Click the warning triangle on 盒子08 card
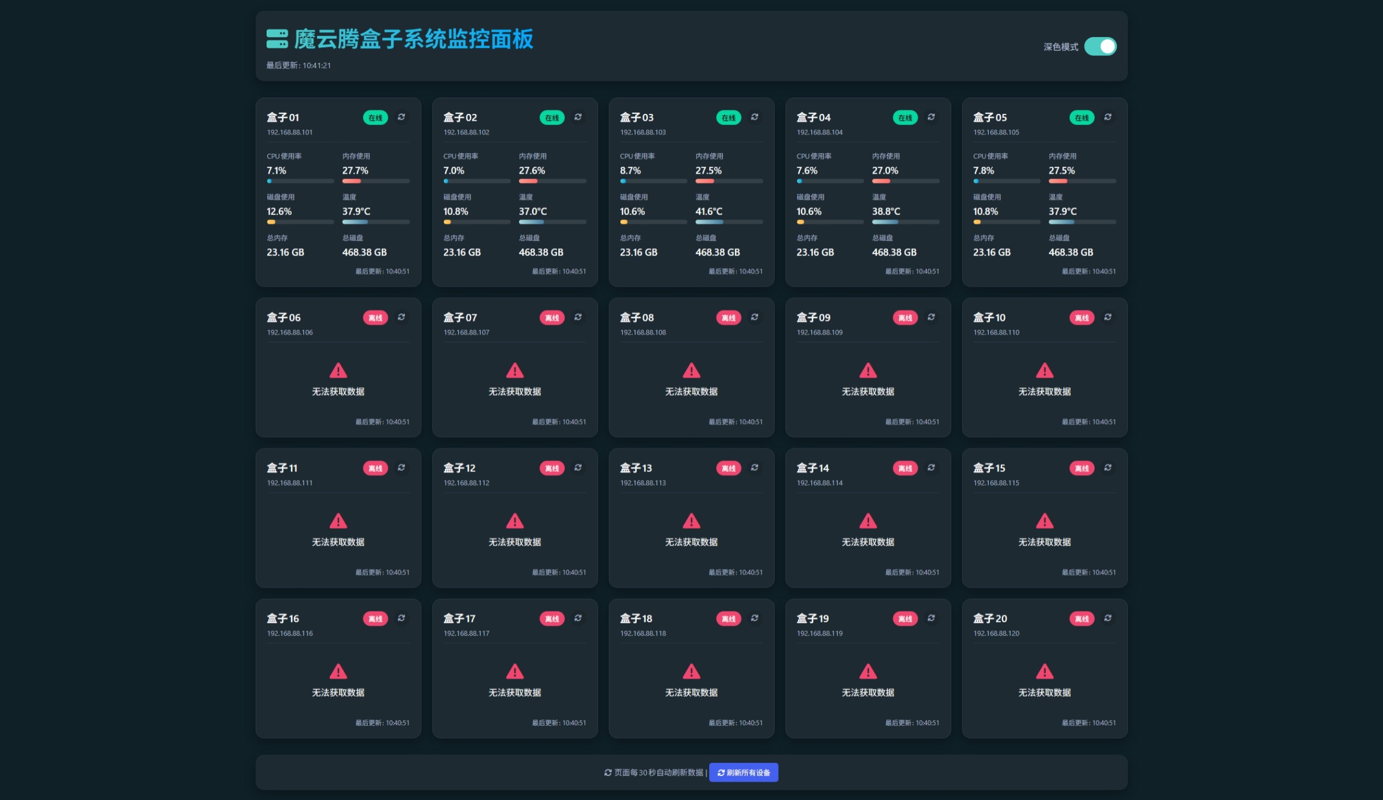 tap(691, 370)
